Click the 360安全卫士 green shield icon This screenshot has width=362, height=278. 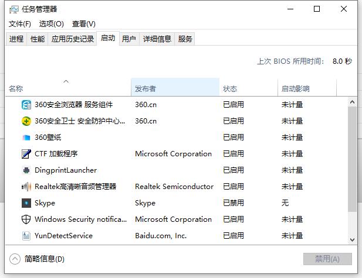coord(26,121)
